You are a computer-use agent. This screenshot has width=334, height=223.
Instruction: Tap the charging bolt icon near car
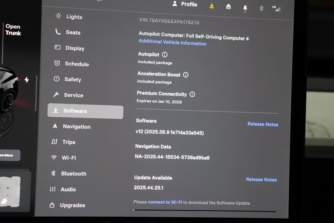click(27, 80)
